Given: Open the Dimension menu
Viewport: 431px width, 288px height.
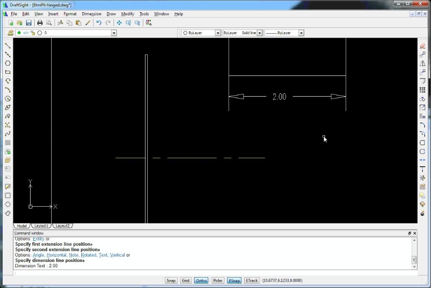Looking at the screenshot, I should 92,14.
